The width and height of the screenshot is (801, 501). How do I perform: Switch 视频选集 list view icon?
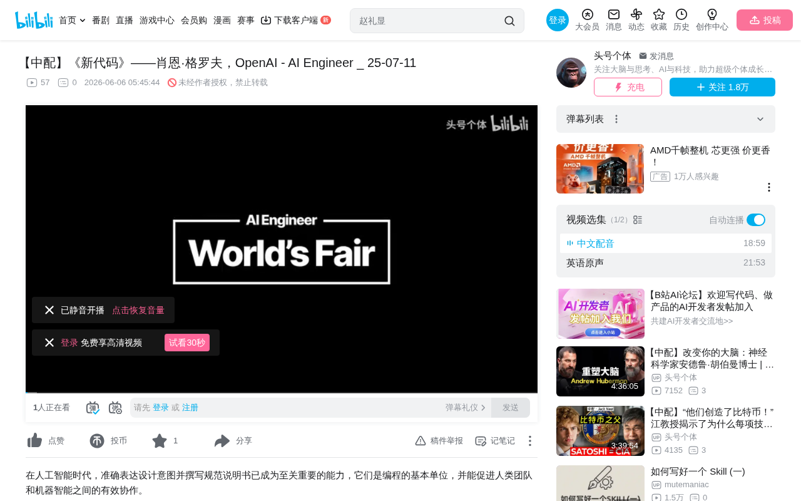(638, 220)
